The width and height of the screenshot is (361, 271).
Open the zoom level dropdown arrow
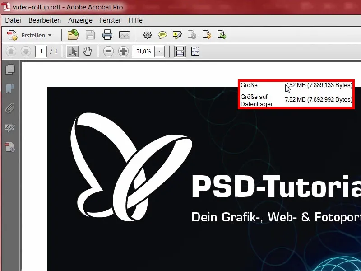coord(160,51)
